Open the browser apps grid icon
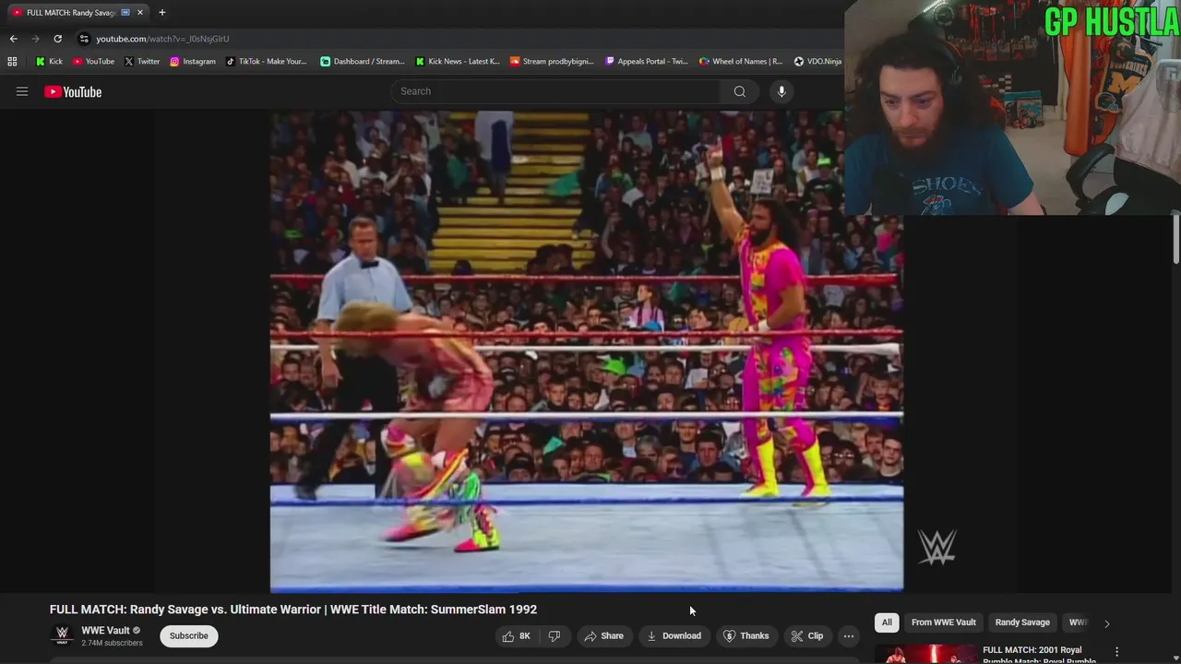This screenshot has width=1181, height=664. pos(12,62)
